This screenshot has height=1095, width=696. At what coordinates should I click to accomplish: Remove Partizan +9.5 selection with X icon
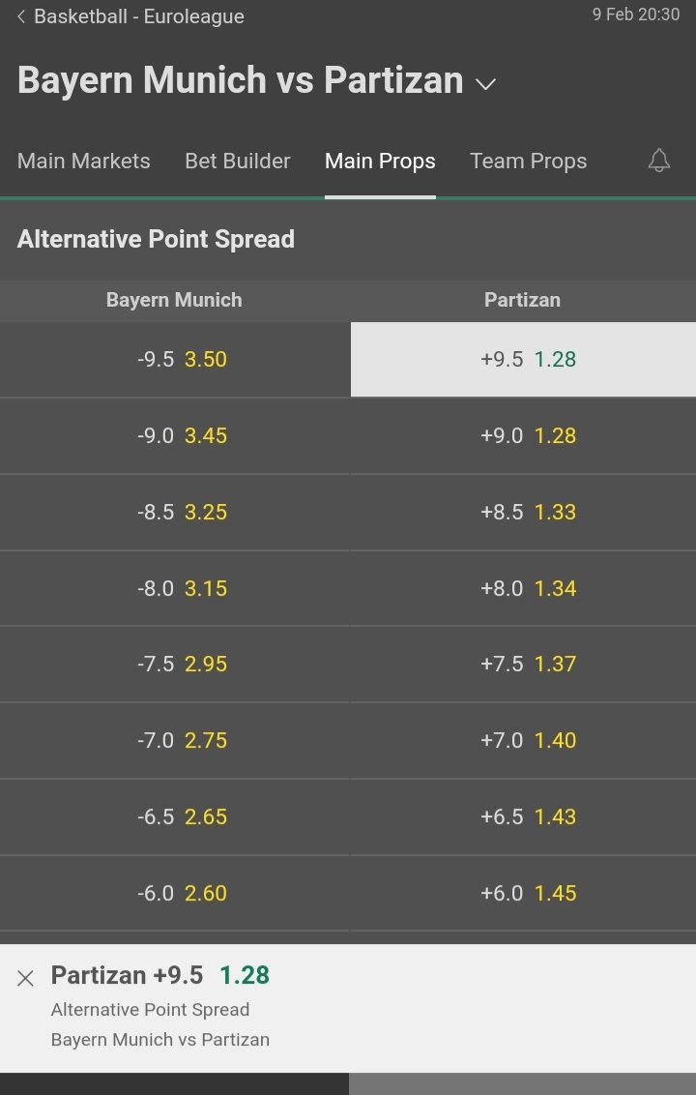pos(25,978)
